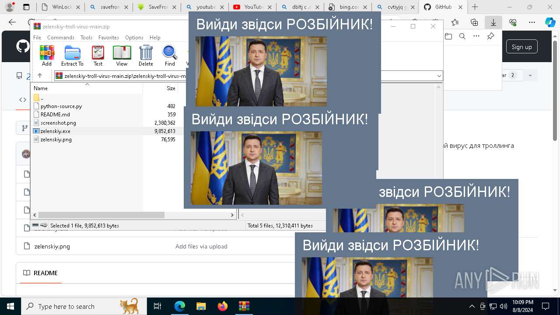Click the WinRAR horizontal scrollbar
The image size is (560, 315).
101,215
